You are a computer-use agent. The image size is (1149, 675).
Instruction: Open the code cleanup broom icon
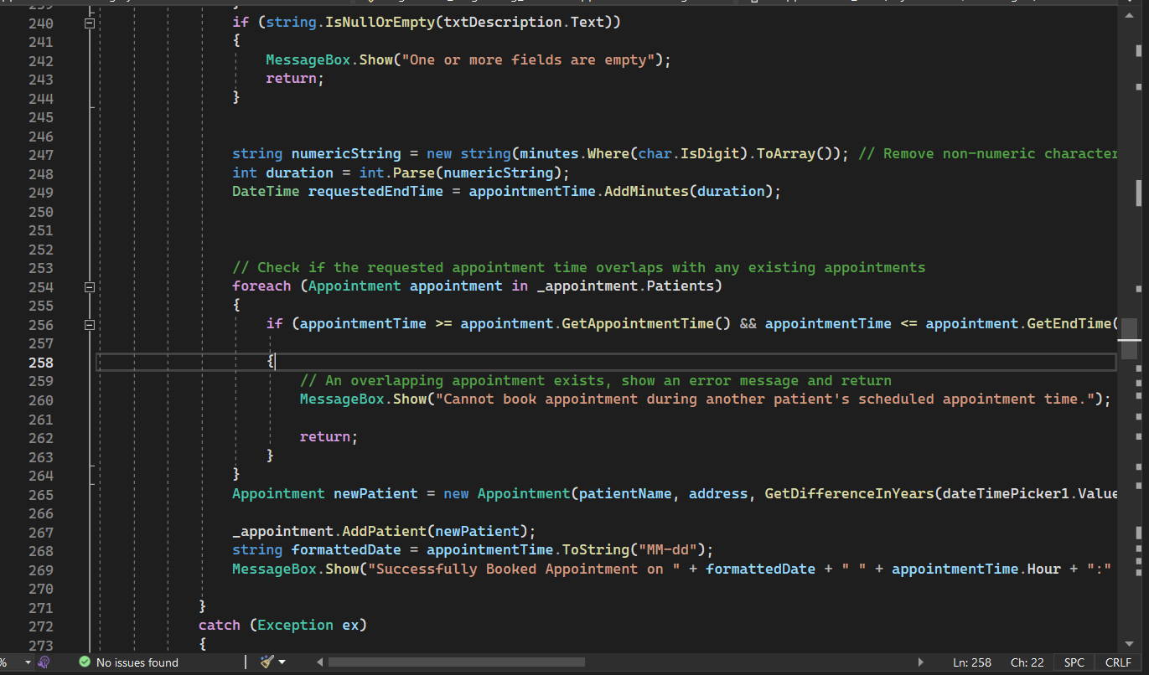[x=267, y=662]
